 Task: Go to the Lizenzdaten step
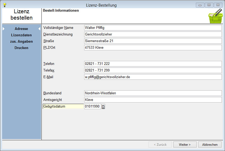tap(21, 35)
